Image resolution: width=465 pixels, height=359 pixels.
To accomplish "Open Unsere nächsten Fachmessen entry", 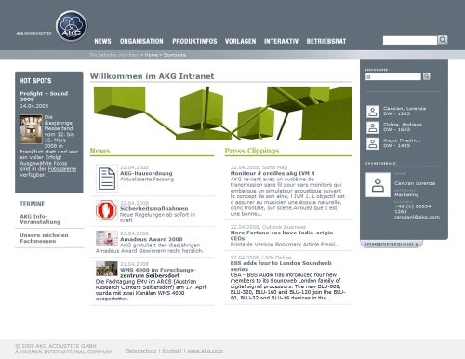I will click(x=44, y=238).
